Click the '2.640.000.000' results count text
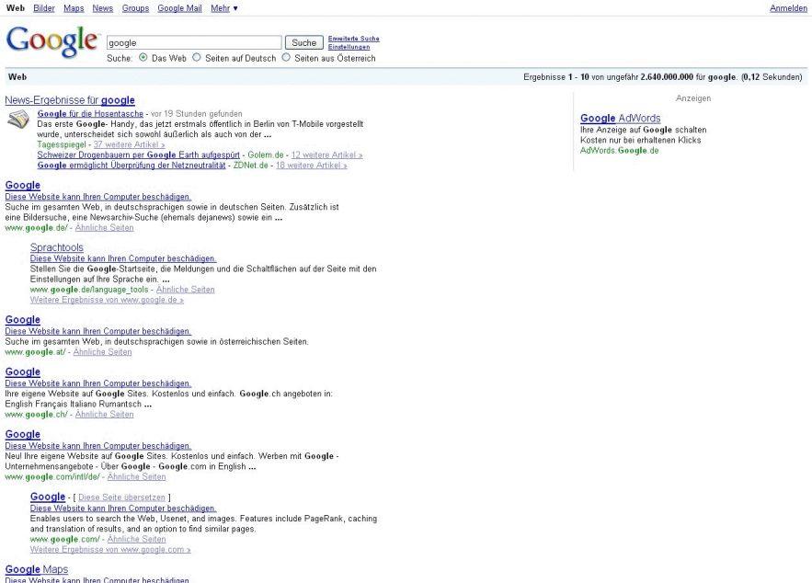The image size is (812, 583). 667,77
